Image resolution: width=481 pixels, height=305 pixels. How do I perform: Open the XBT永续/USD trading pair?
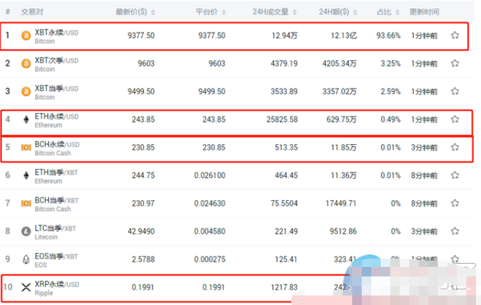(x=56, y=32)
